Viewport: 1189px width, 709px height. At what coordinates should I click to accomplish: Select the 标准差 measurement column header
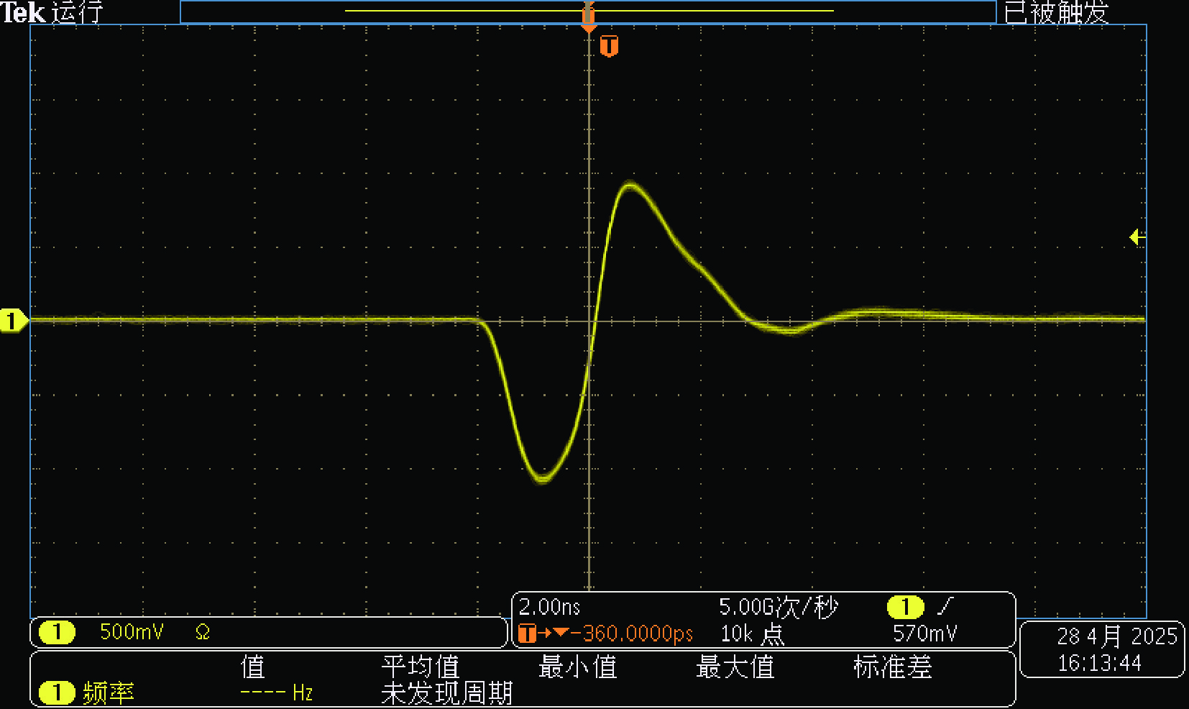coord(892,667)
